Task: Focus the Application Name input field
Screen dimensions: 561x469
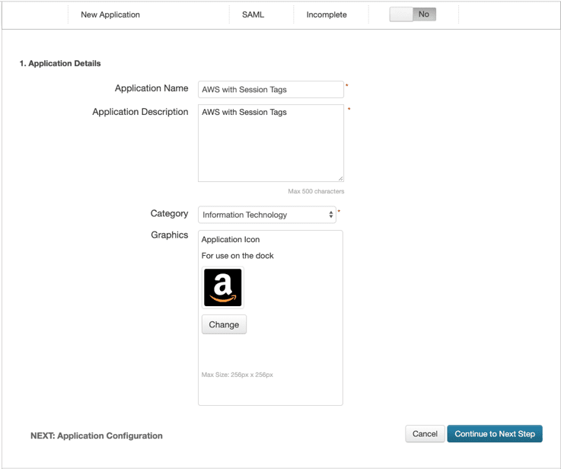Action: click(271, 89)
